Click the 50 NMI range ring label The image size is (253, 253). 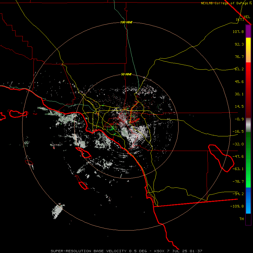[x=126, y=74]
